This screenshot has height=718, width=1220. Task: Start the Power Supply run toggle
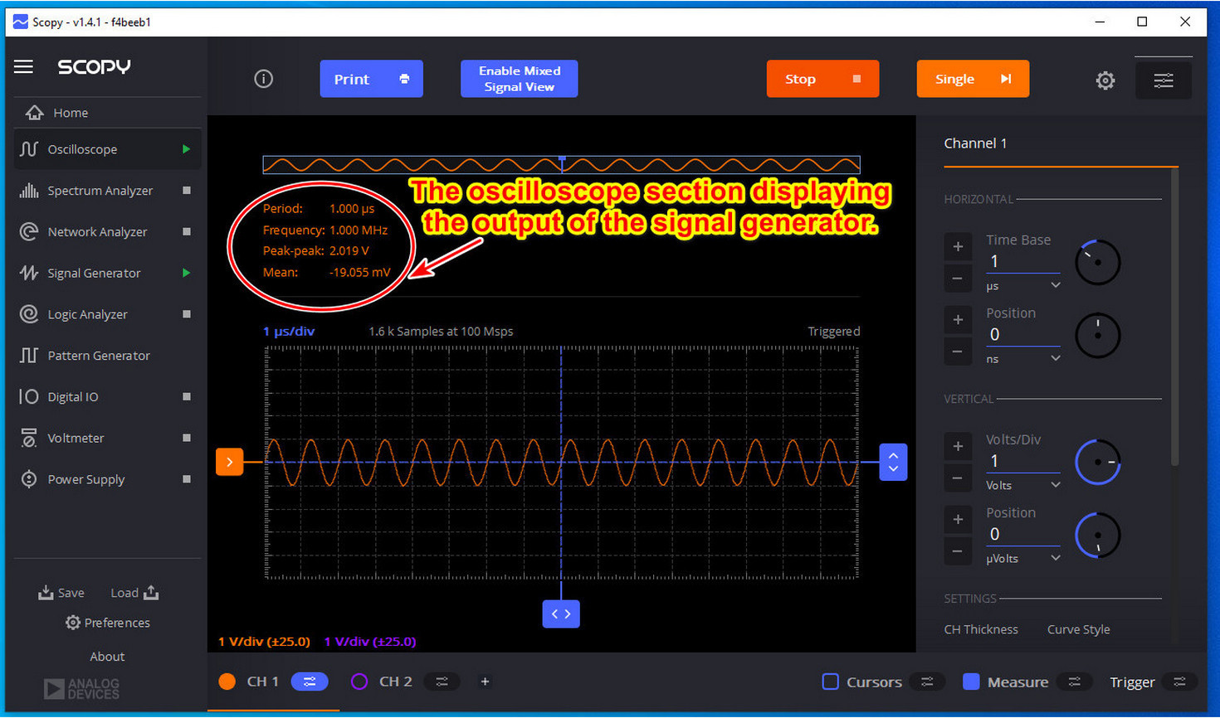point(186,479)
